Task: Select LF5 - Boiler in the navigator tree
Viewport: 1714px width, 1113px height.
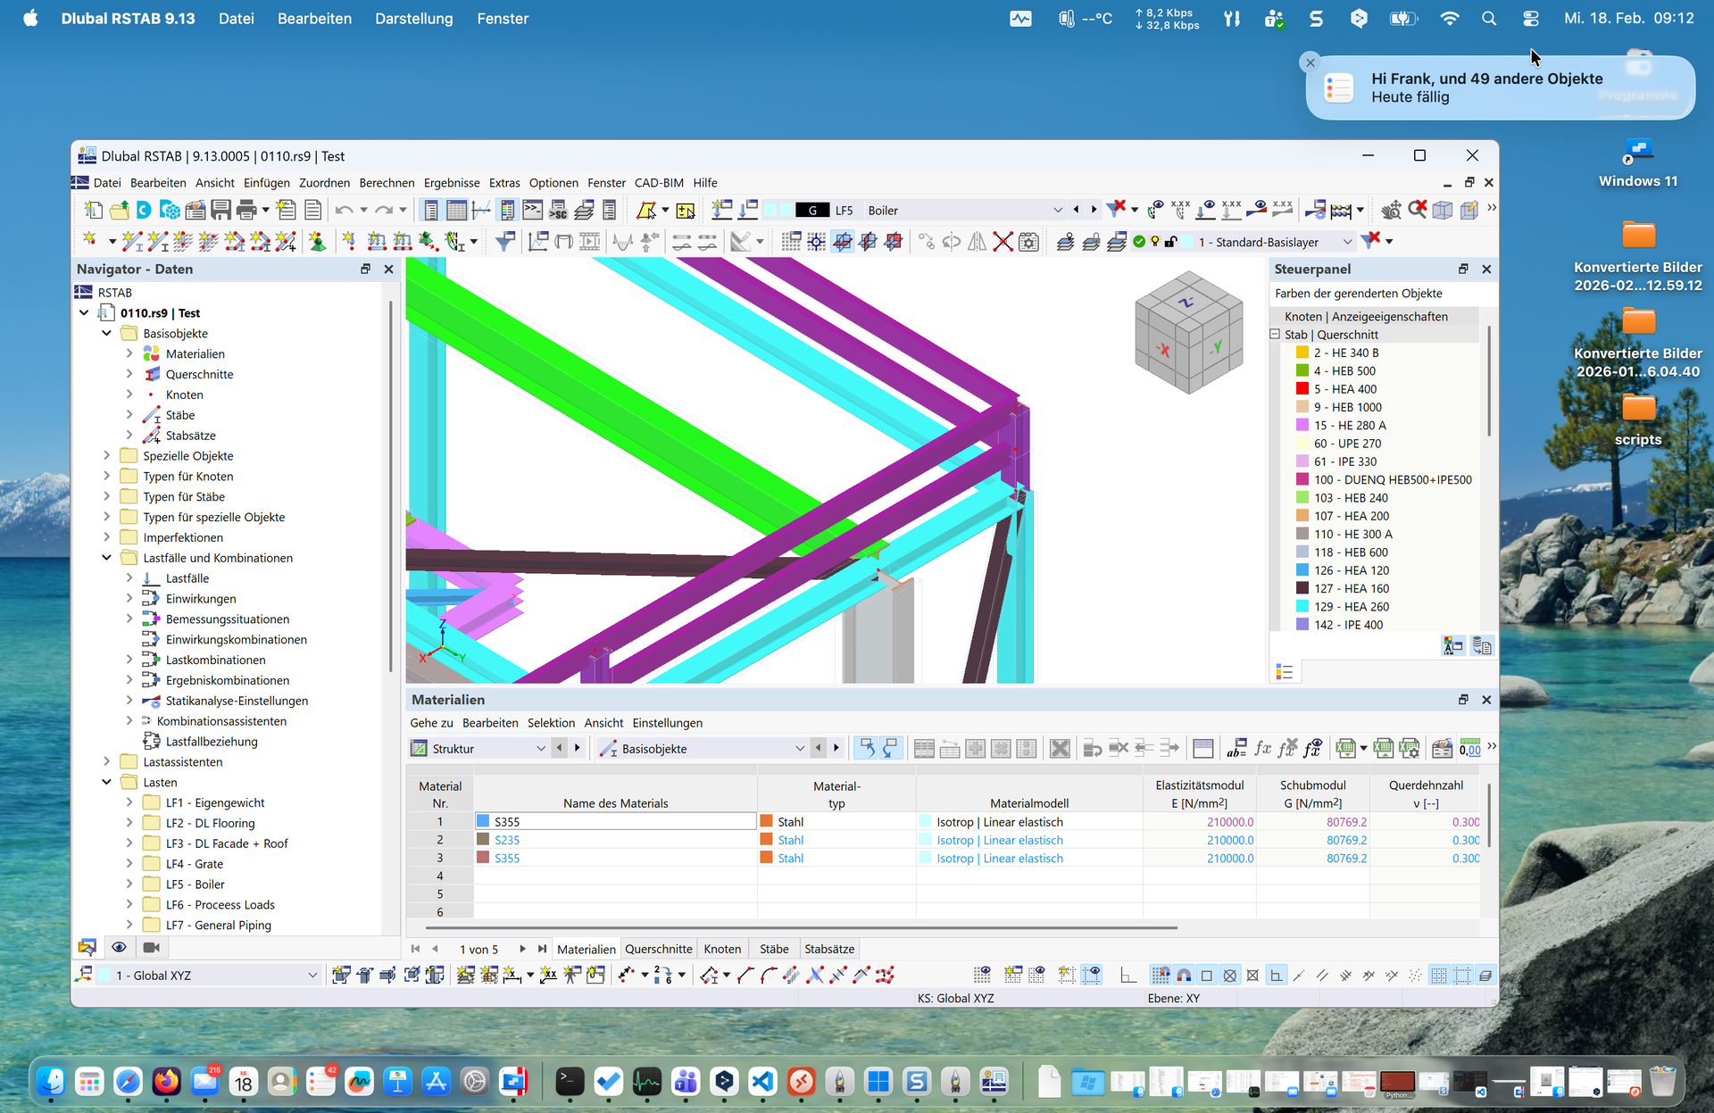Action: (196, 885)
